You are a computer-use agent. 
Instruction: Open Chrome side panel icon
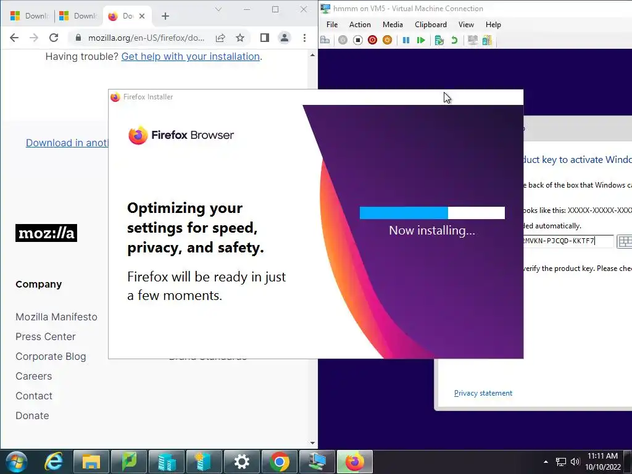(x=264, y=38)
